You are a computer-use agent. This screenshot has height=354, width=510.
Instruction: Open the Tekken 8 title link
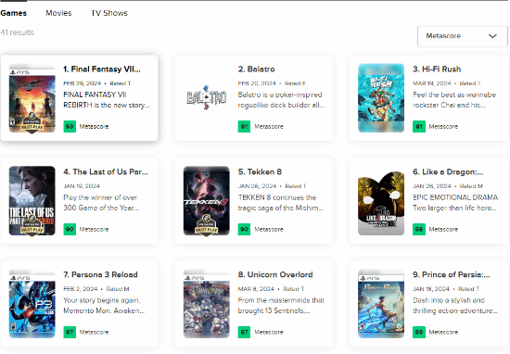click(260, 171)
